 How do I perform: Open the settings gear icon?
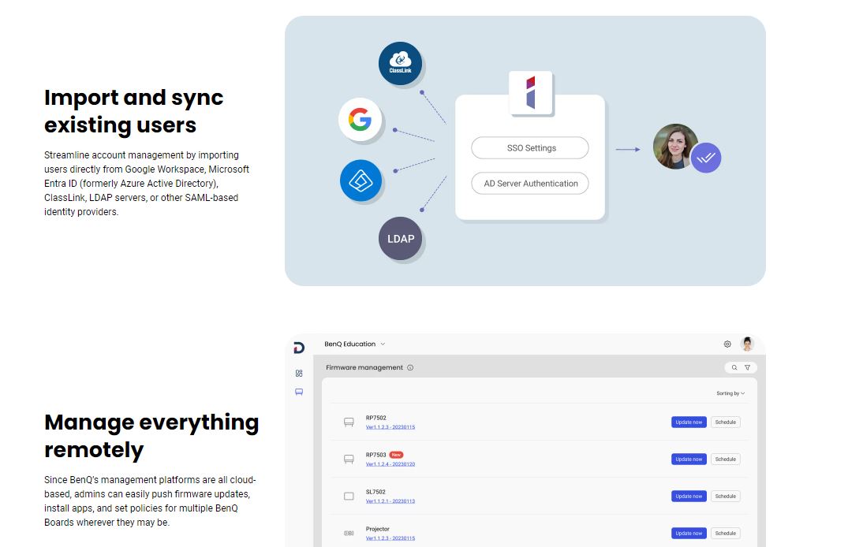tap(727, 344)
